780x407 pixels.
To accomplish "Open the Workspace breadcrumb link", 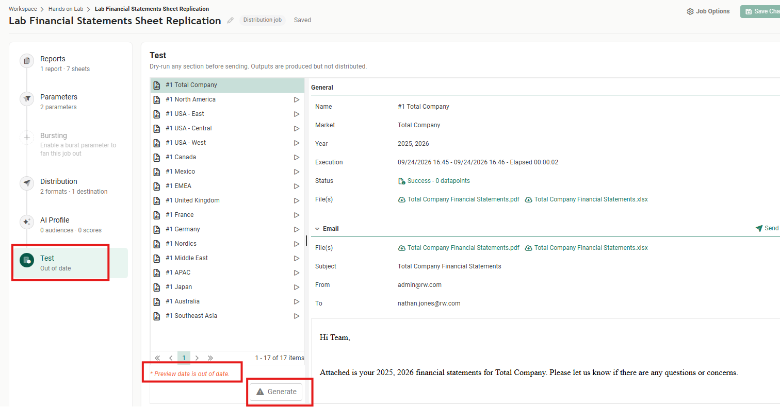I will [23, 9].
